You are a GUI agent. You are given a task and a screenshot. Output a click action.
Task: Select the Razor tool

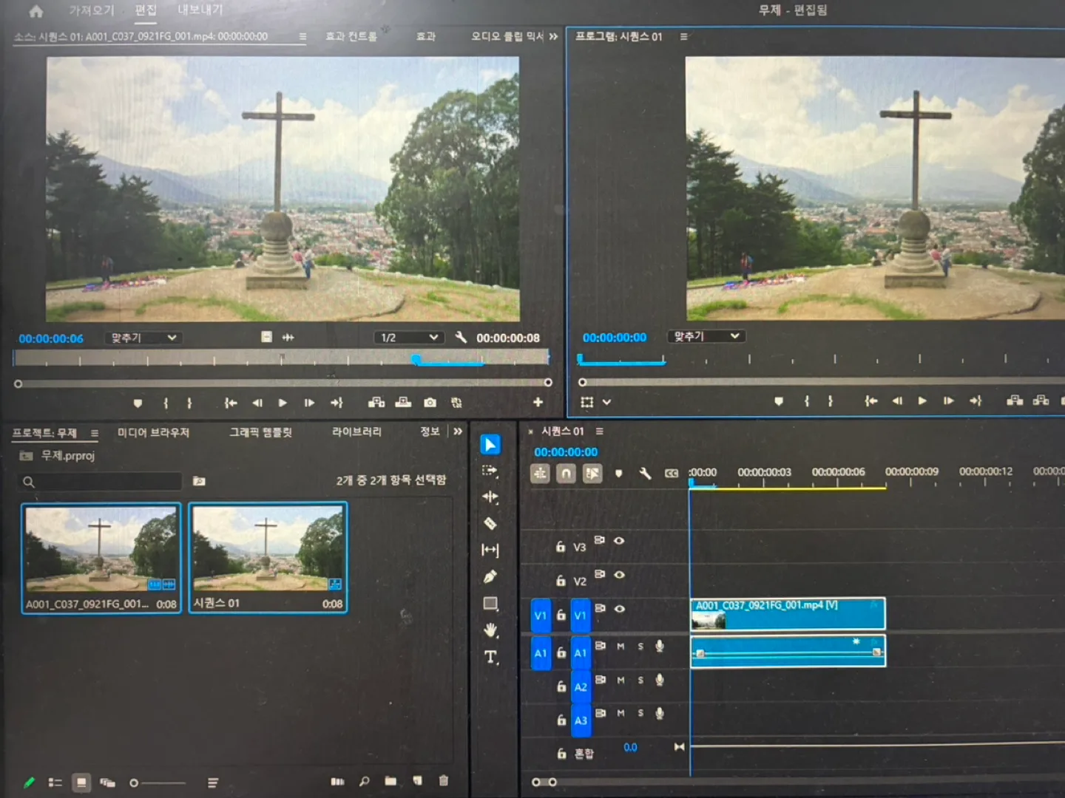(x=490, y=523)
